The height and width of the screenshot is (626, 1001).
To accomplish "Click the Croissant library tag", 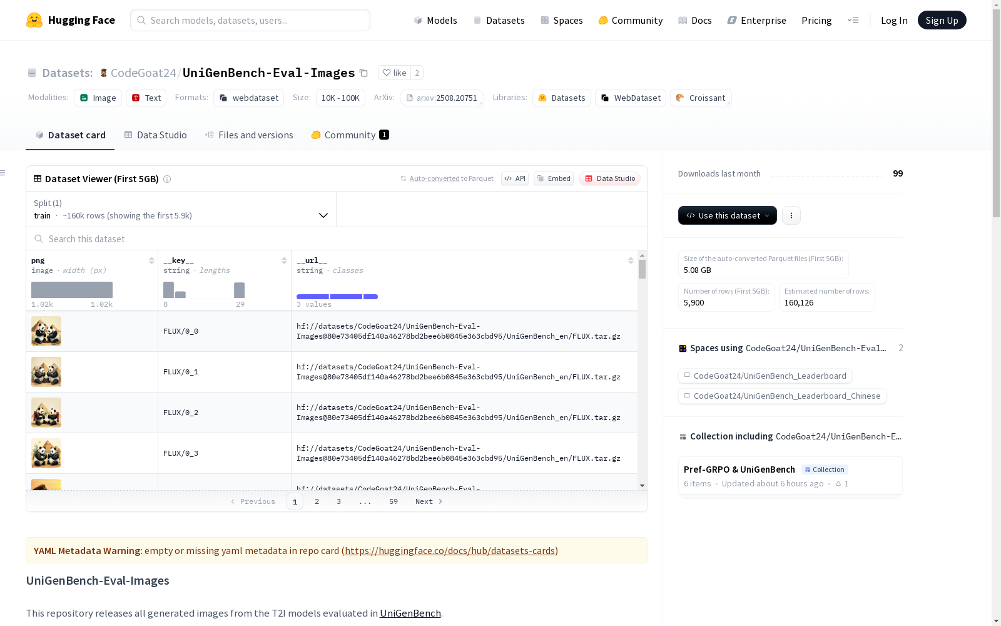I will tap(701, 98).
